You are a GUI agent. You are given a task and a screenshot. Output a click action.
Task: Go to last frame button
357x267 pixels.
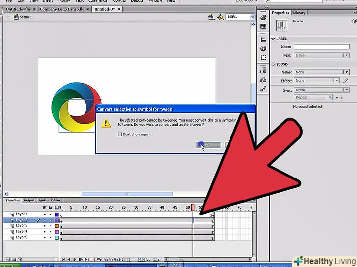point(87,259)
